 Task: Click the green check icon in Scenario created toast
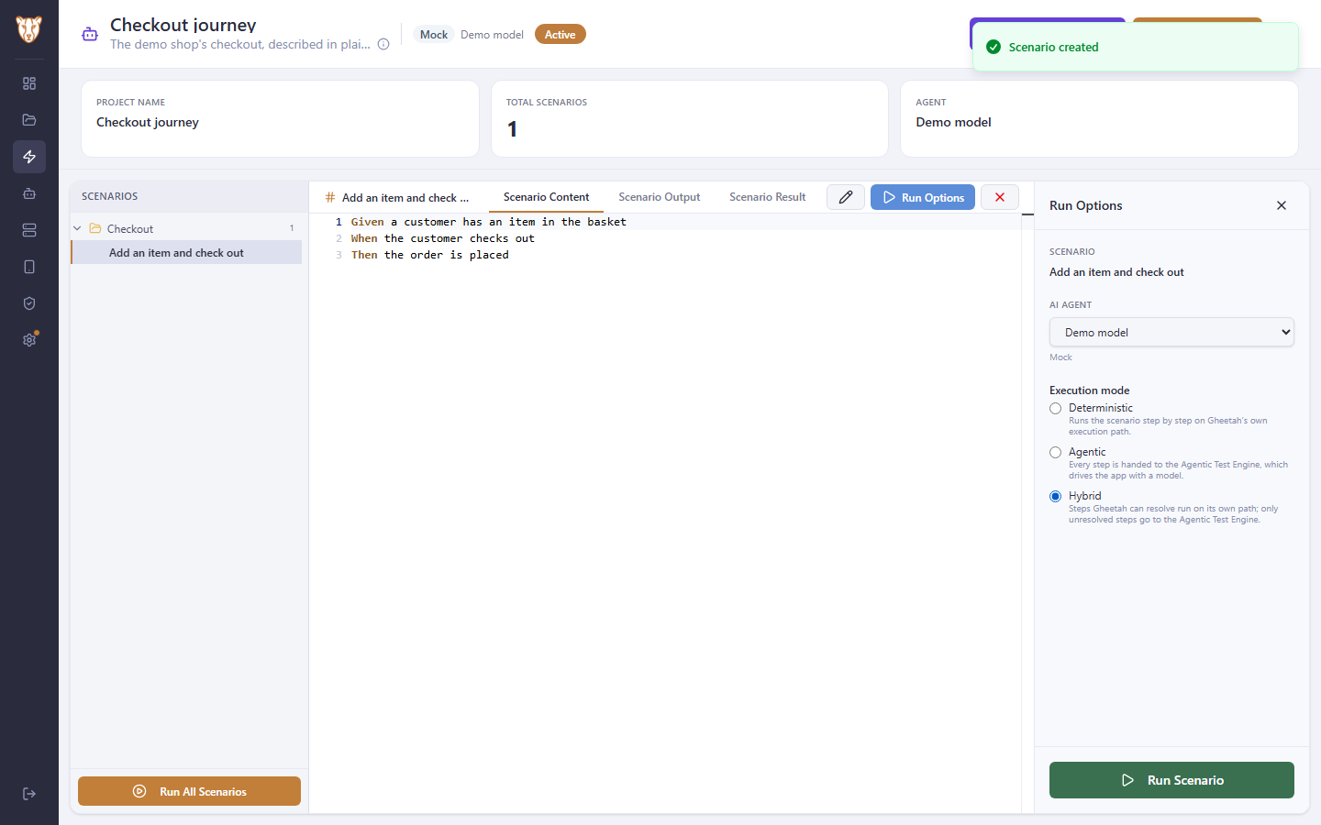pos(994,47)
